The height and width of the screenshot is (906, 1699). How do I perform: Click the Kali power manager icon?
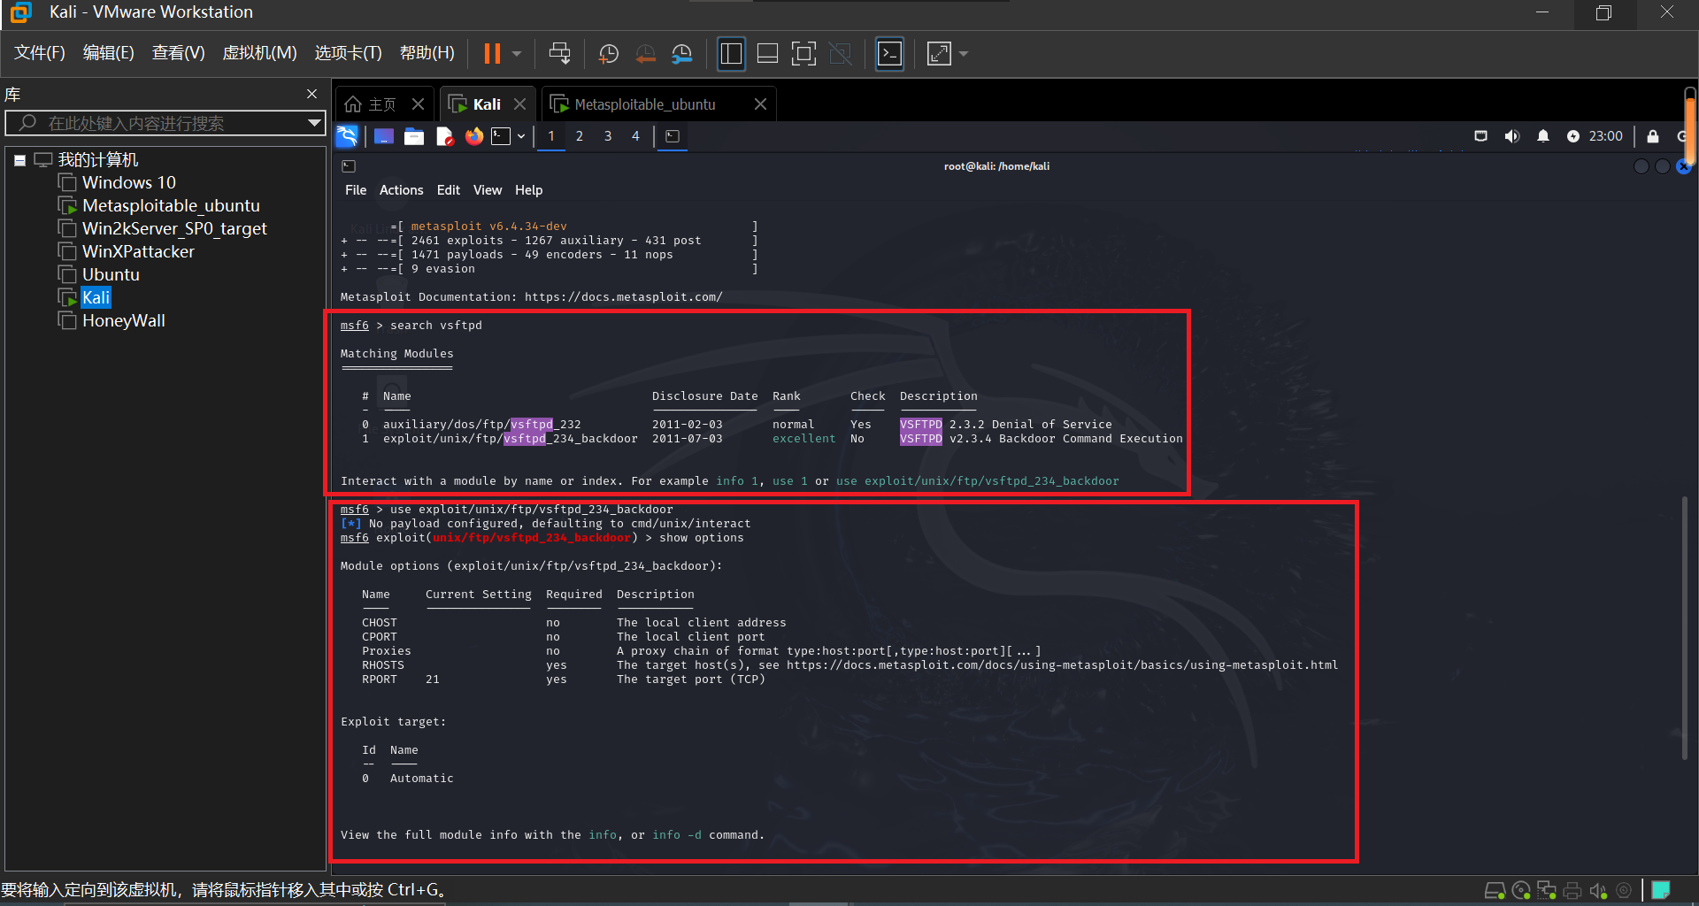click(1573, 136)
